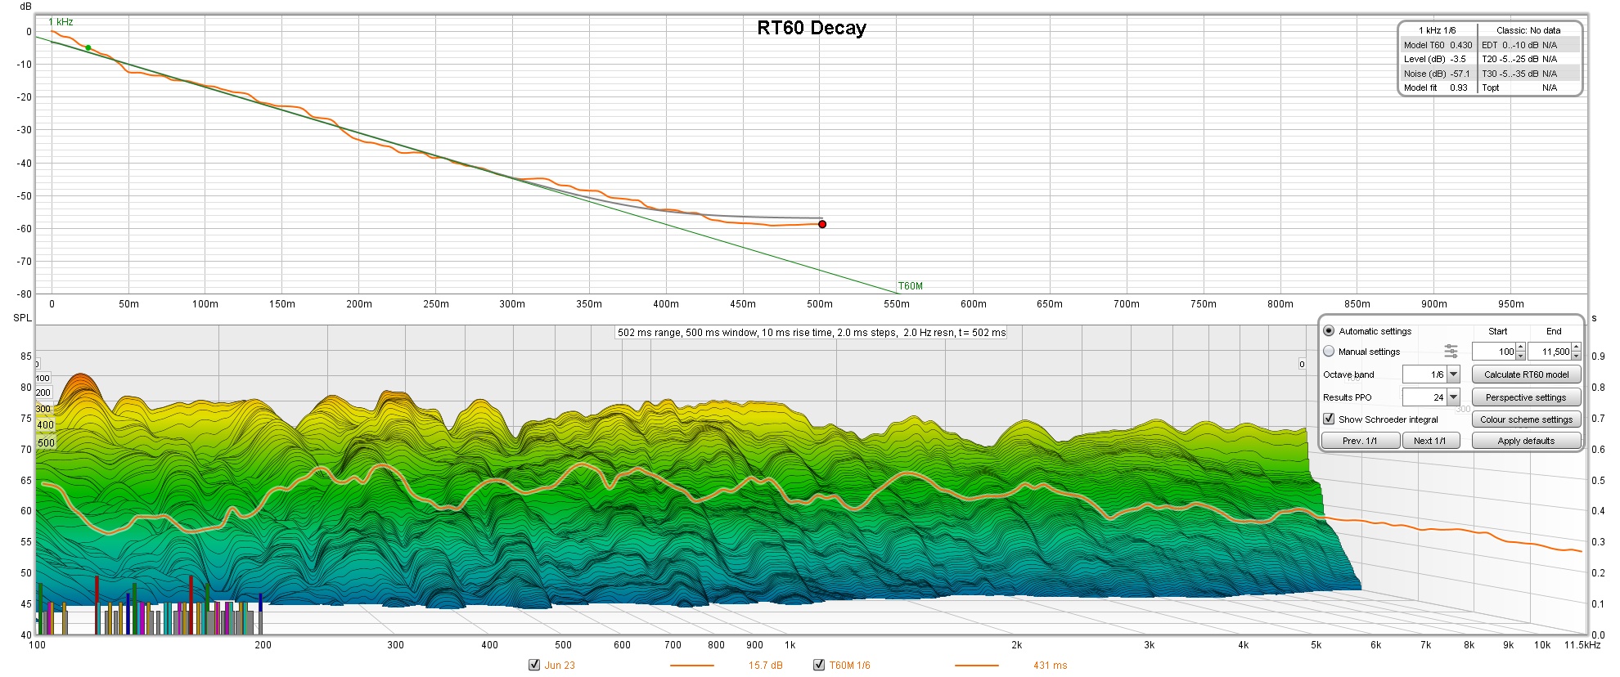
Task: Click the Jun 23 legend label
Action: point(560,666)
